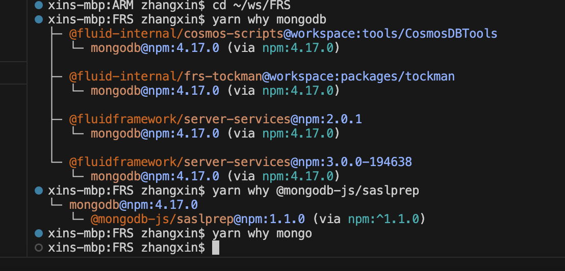
Task: Click the hollow circle marker at the empty prompt
Action: tap(39, 248)
